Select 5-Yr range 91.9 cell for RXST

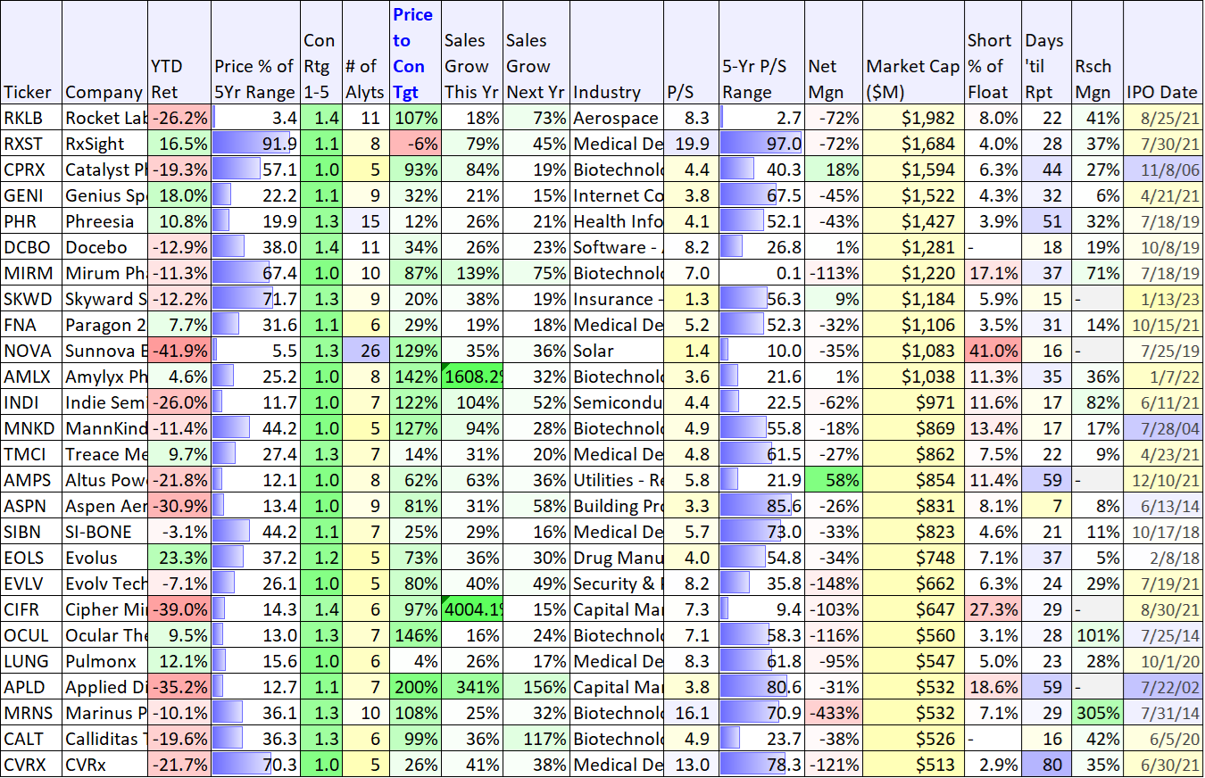coord(255,144)
